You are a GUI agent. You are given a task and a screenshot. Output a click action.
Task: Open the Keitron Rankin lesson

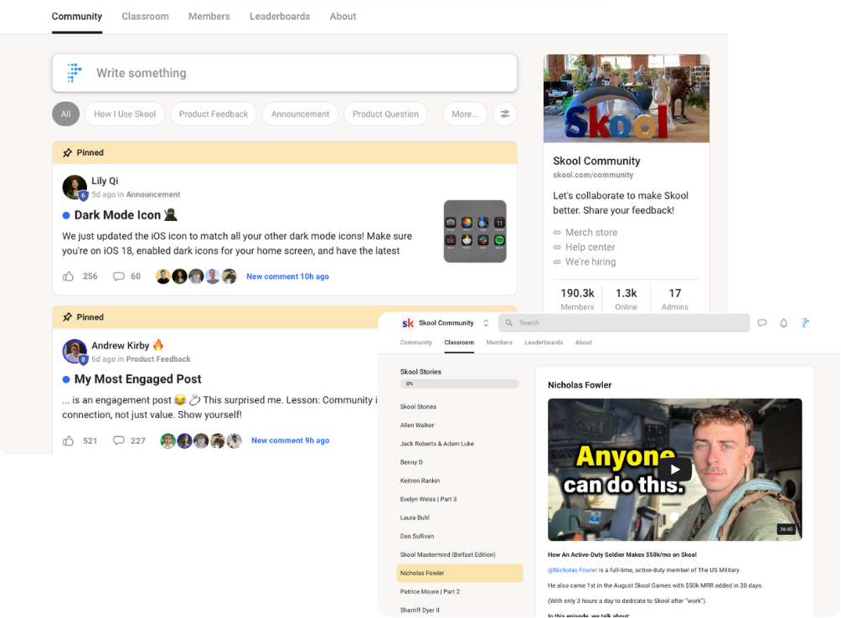coord(420,481)
